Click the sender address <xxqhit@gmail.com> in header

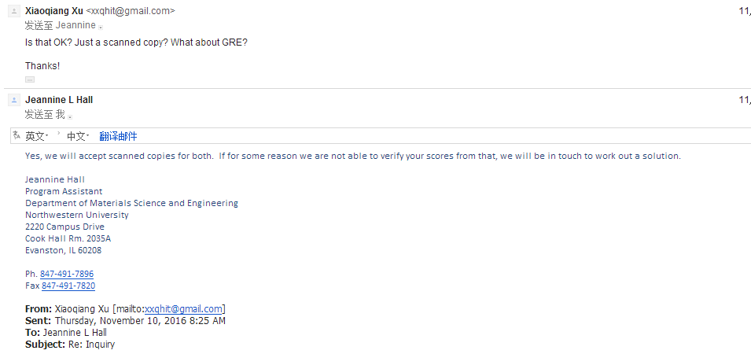coord(131,11)
